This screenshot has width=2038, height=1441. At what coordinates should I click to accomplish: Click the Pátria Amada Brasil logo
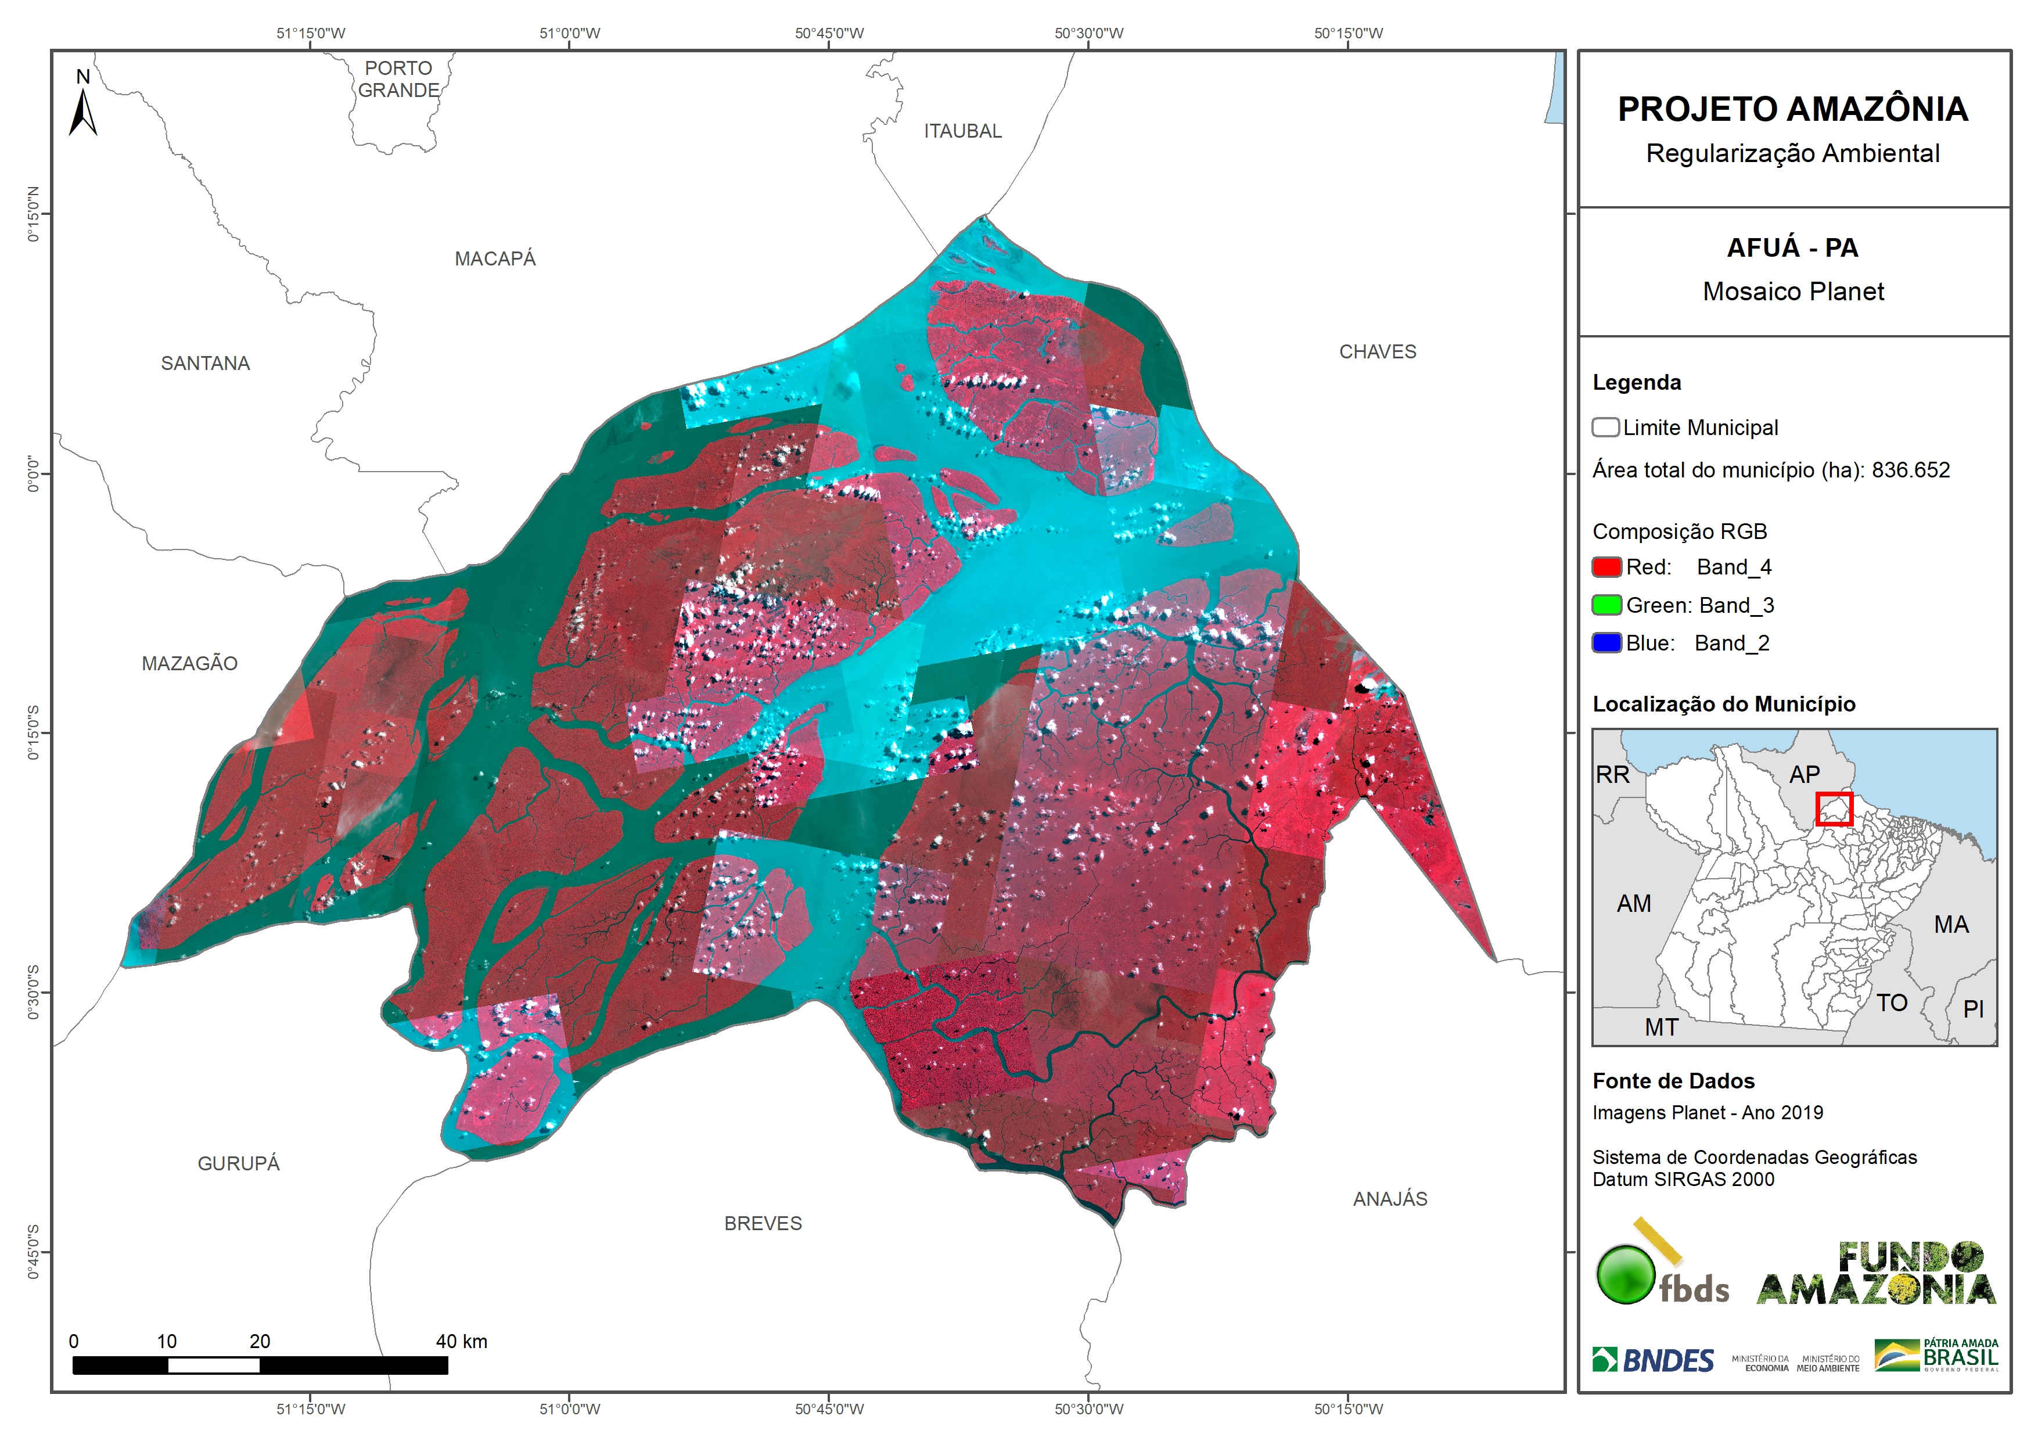point(1937,1356)
